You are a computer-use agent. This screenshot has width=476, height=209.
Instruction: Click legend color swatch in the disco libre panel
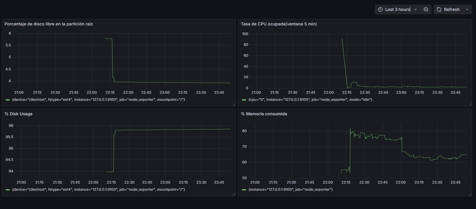(x=8, y=99)
